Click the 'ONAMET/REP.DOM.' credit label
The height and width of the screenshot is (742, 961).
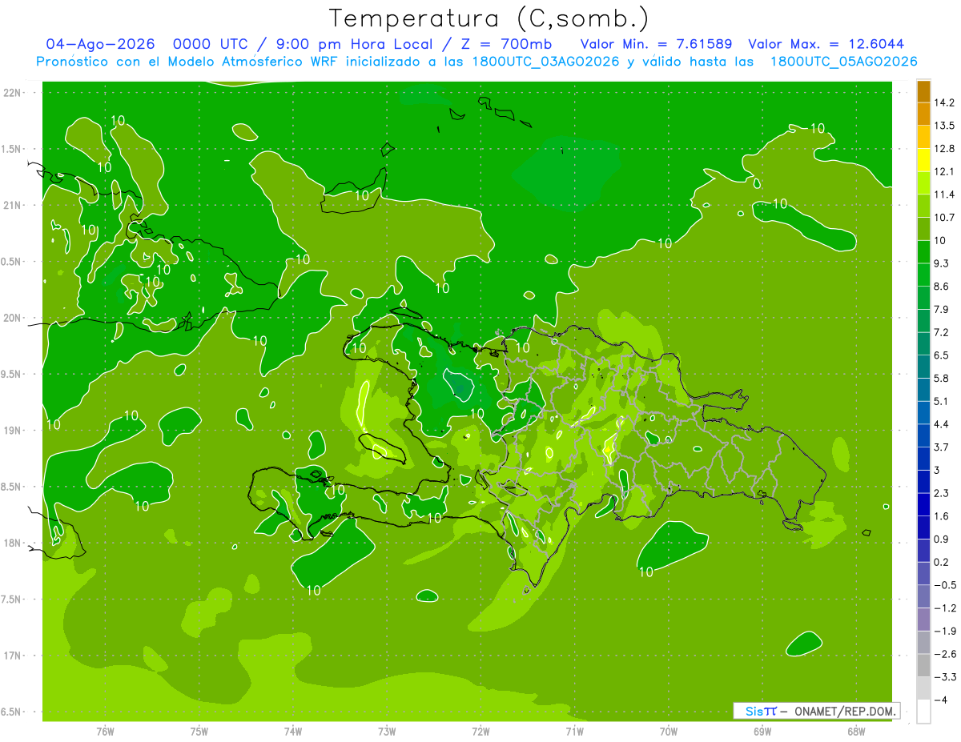pyautogui.click(x=845, y=711)
